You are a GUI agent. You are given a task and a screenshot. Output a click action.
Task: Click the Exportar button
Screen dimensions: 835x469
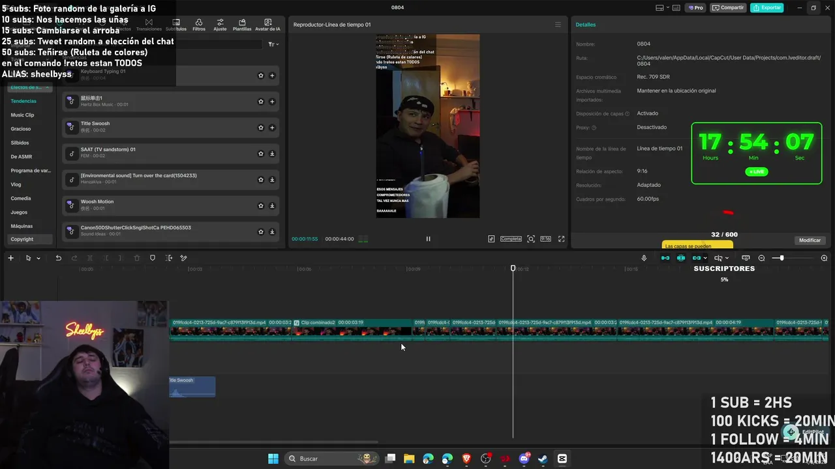click(x=767, y=8)
